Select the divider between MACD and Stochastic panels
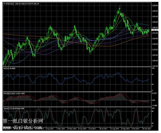 77,107
